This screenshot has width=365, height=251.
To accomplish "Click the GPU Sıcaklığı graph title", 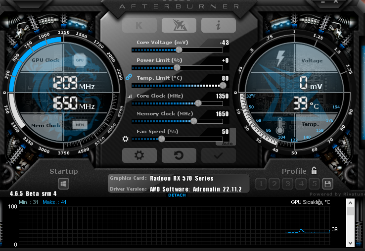I will pyautogui.click(x=311, y=202).
